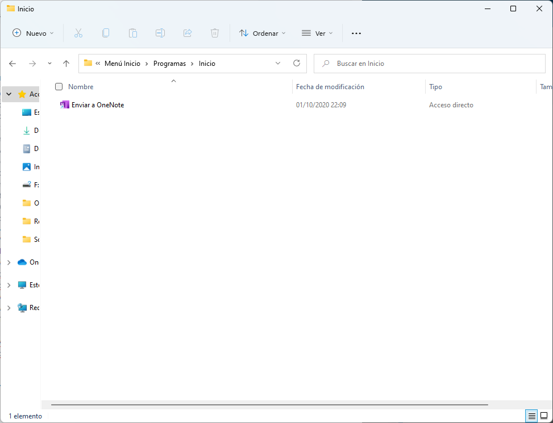Click the Enviar a OneNote shortcut icon
Image resolution: width=553 pixels, height=423 pixels.
tap(65, 104)
